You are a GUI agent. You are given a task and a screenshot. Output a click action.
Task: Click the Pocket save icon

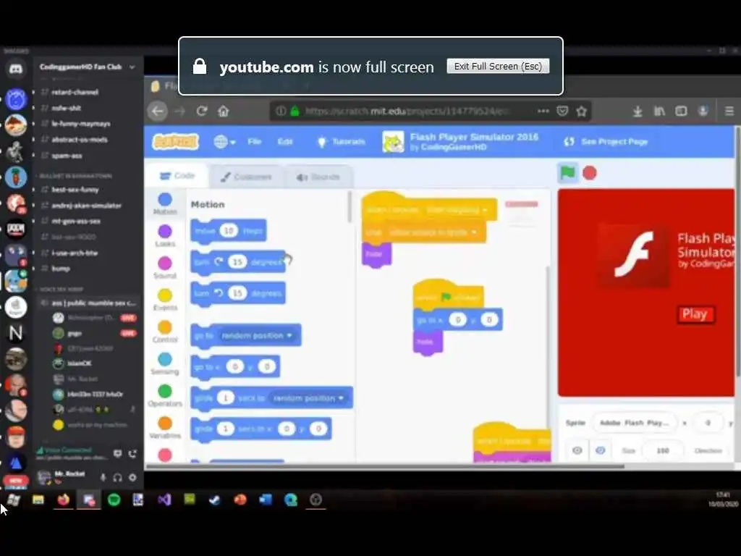pyautogui.click(x=562, y=111)
